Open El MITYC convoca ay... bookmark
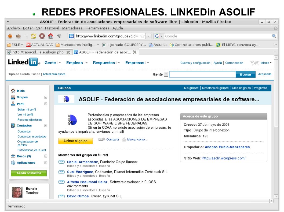 [x=238, y=45]
